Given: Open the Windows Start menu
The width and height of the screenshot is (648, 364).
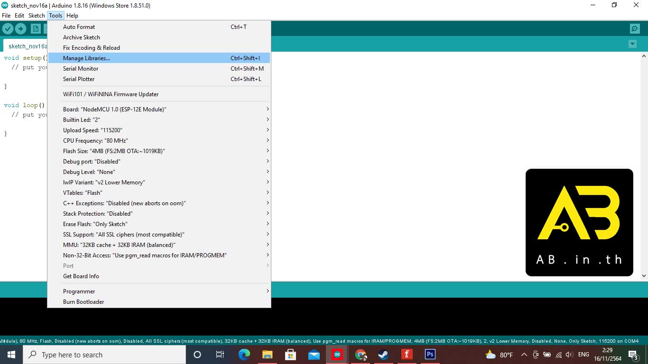Looking at the screenshot, I should point(11,355).
